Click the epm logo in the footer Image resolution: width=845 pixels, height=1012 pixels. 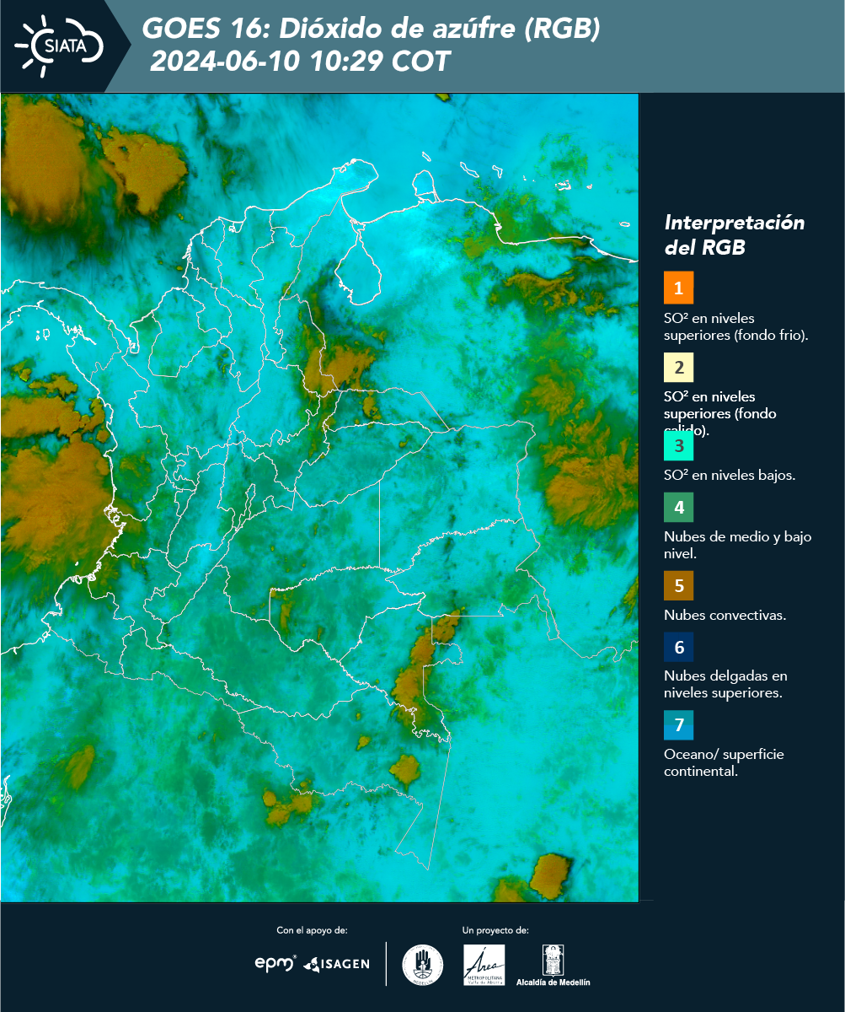pyautogui.click(x=275, y=962)
